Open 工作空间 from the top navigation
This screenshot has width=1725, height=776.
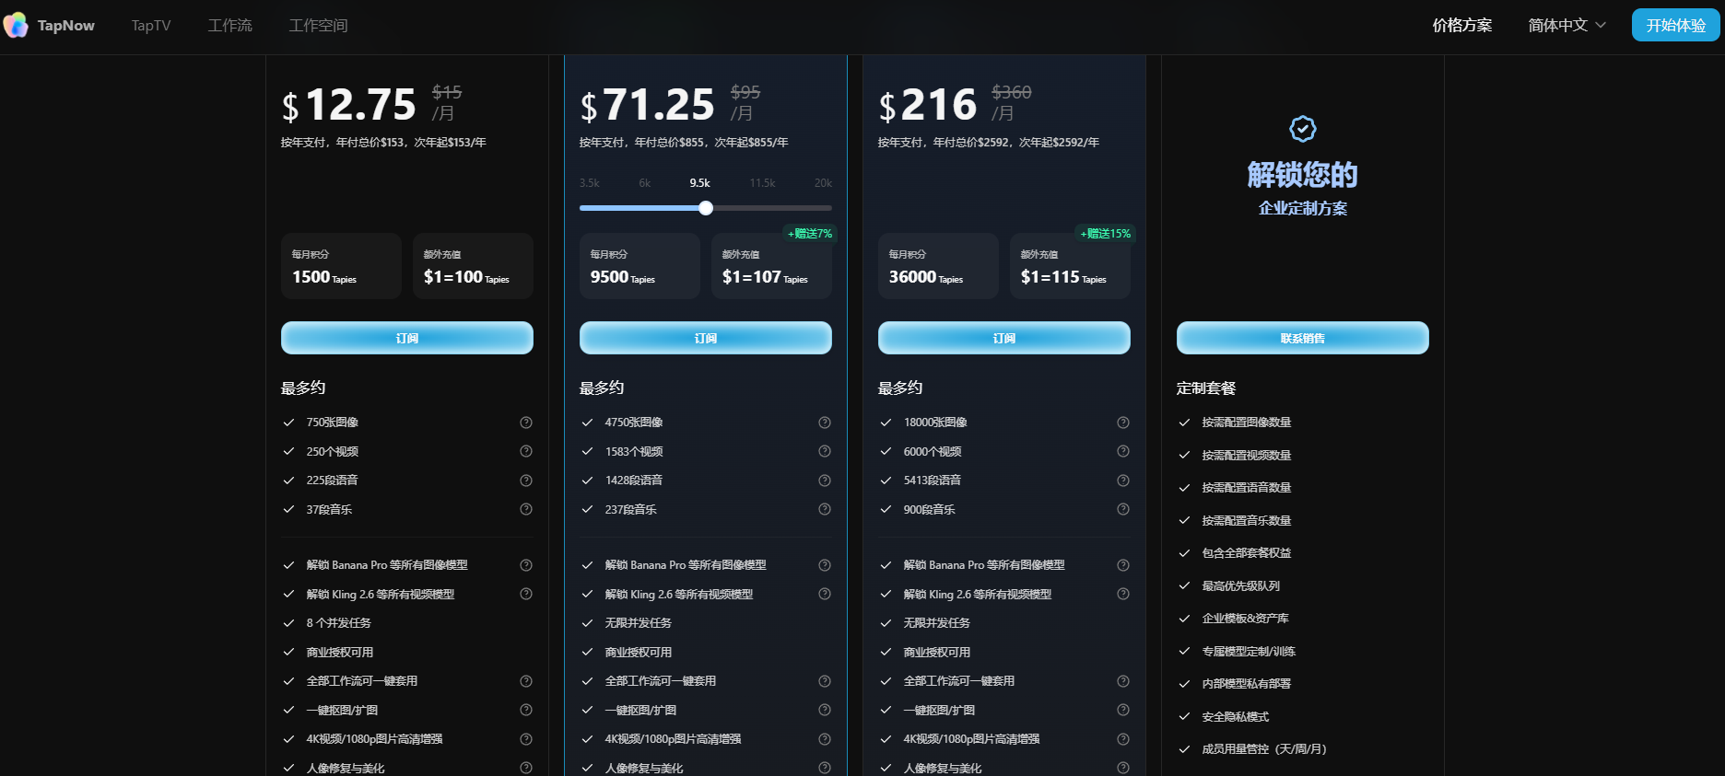coord(318,26)
